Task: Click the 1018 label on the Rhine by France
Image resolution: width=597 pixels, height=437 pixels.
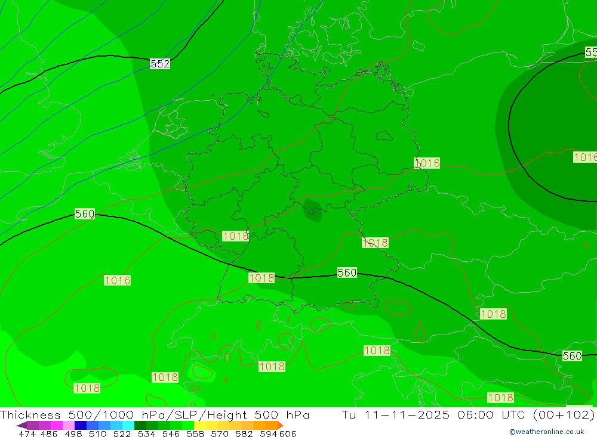Action: pyautogui.click(x=261, y=278)
